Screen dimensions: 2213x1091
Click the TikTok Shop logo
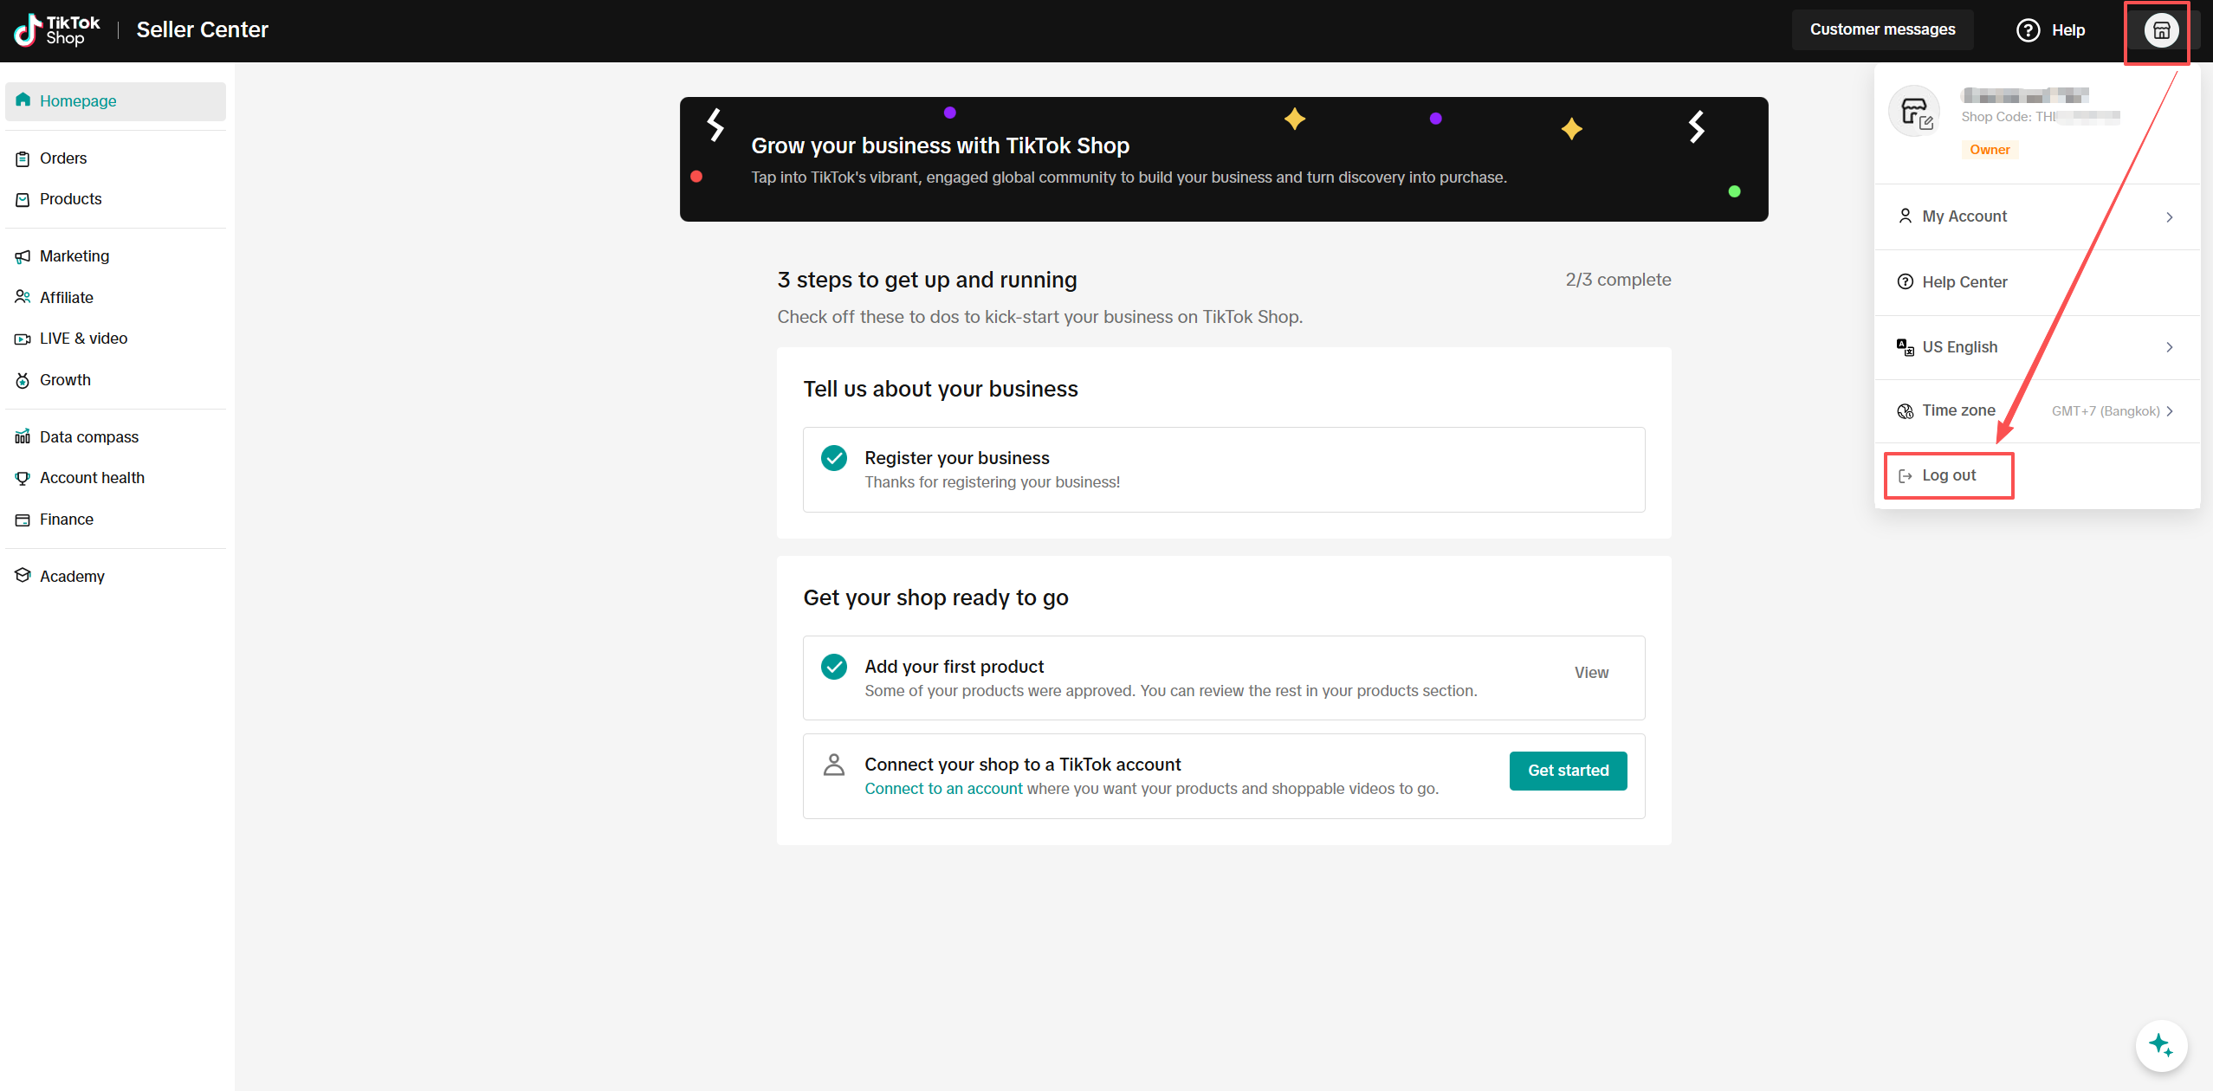pos(57,30)
